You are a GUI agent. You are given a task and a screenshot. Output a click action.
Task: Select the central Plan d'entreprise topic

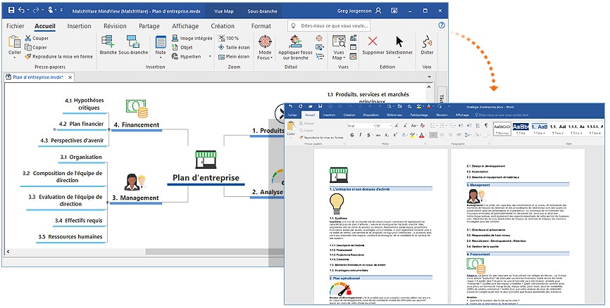click(206, 178)
